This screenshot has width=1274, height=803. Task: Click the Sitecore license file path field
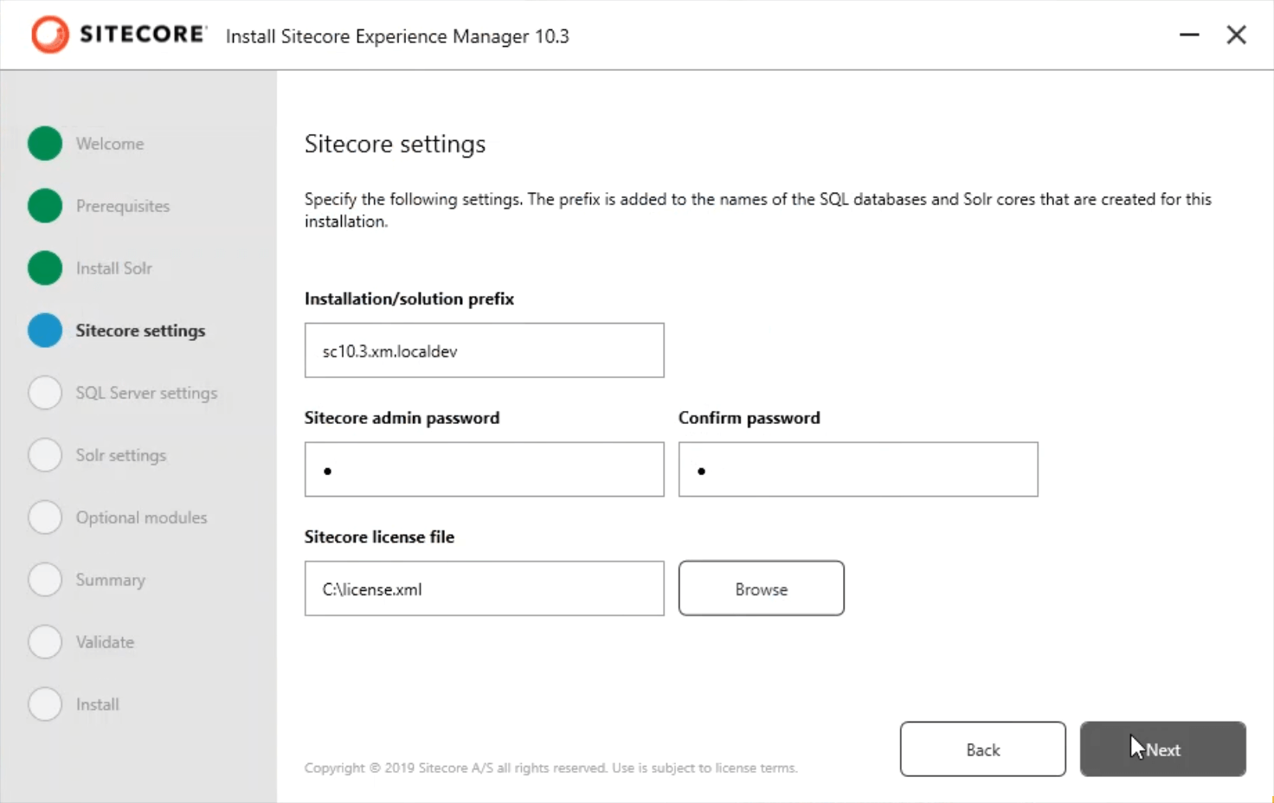pos(484,588)
